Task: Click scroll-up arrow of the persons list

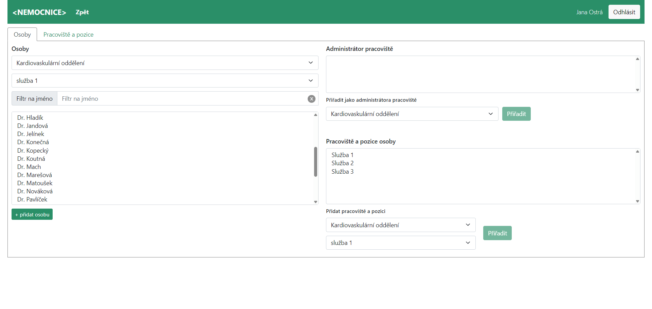Action: click(x=315, y=115)
